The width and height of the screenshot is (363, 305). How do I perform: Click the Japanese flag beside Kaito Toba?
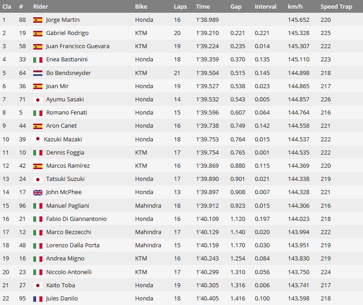38,285
